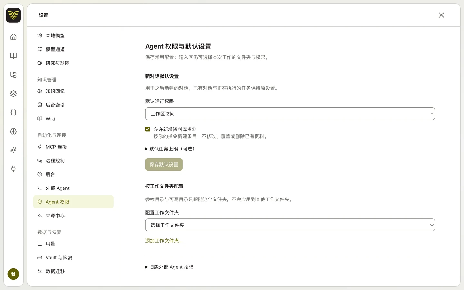The height and width of the screenshot is (290, 464).
Task: Go to Wiki settings
Action: (x=73, y=119)
